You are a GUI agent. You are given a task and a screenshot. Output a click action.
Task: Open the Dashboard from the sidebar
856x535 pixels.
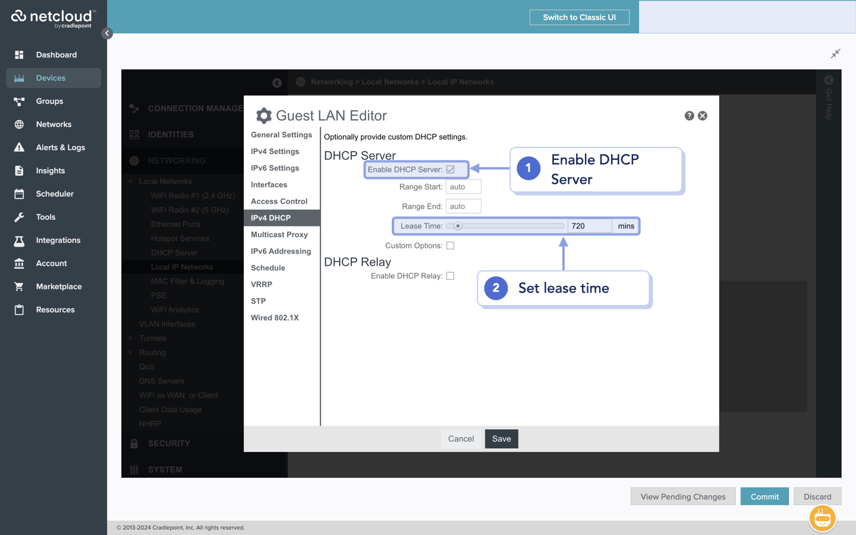point(56,54)
